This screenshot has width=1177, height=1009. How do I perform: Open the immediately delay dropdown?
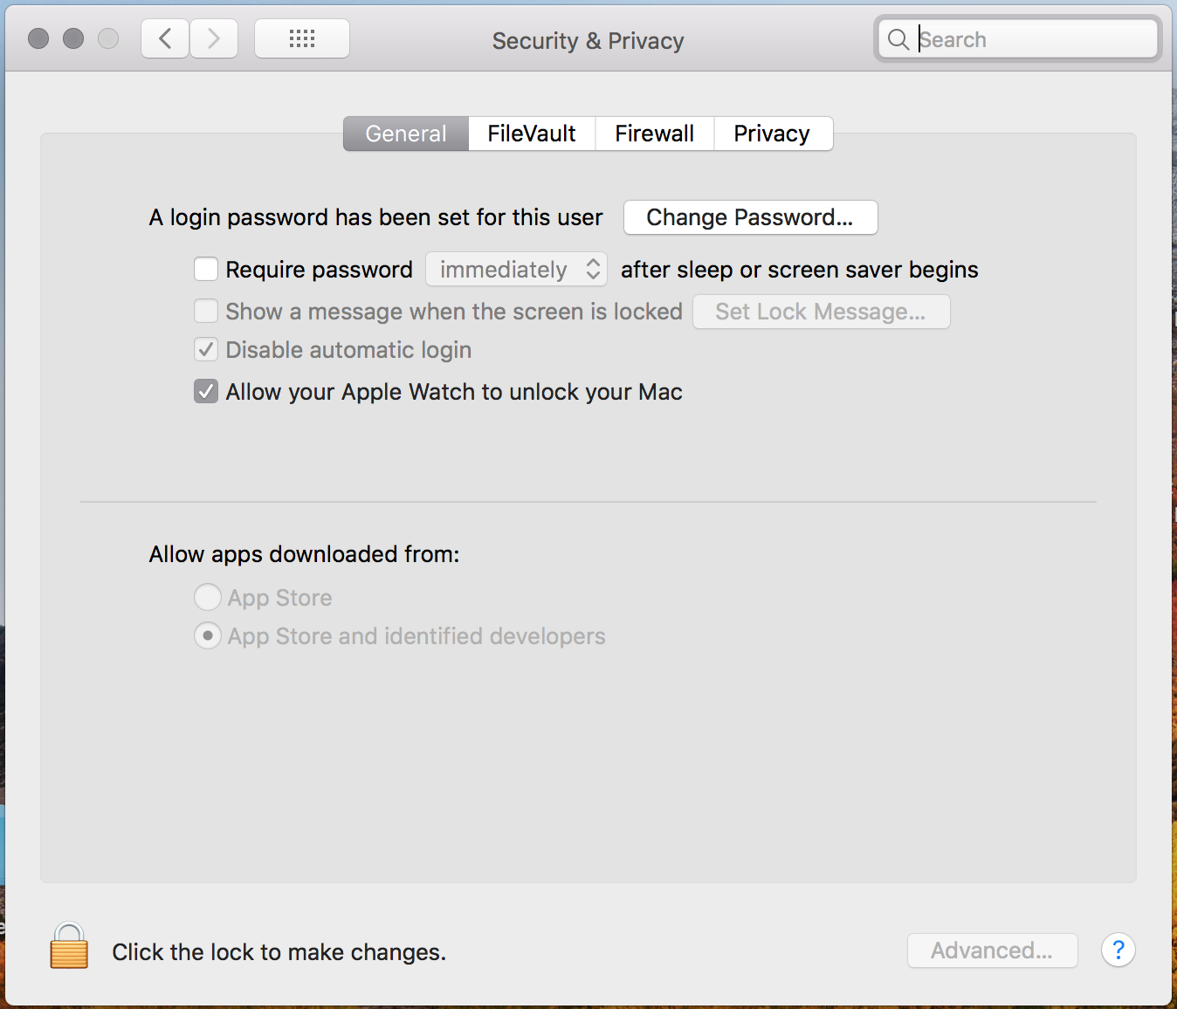[516, 269]
